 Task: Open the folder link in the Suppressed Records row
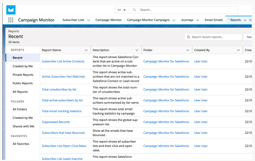pyautogui.click(x=166, y=122)
